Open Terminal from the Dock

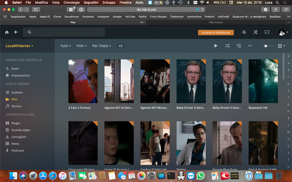coord(171,176)
